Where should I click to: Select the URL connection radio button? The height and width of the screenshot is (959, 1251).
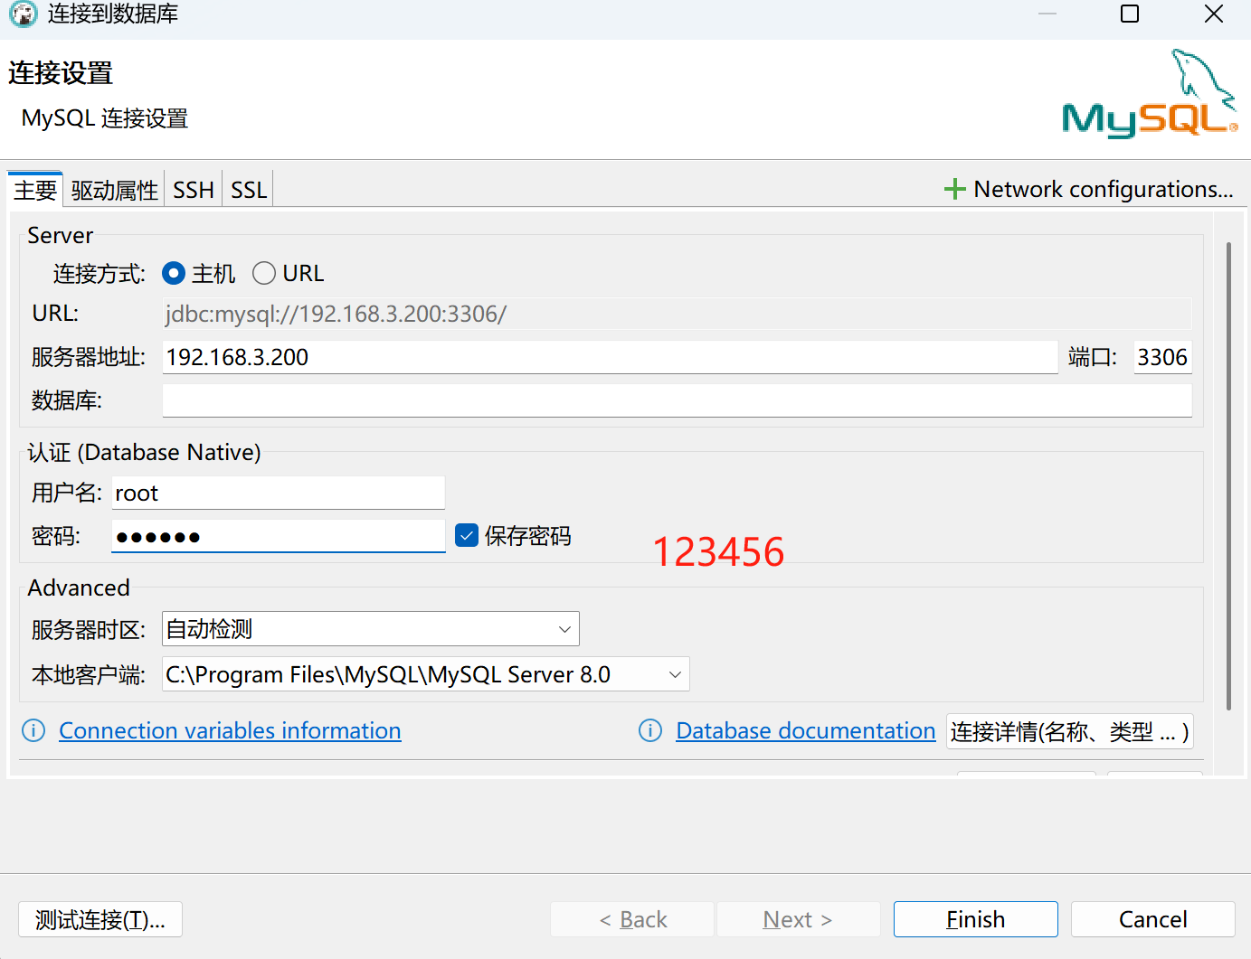(x=264, y=273)
